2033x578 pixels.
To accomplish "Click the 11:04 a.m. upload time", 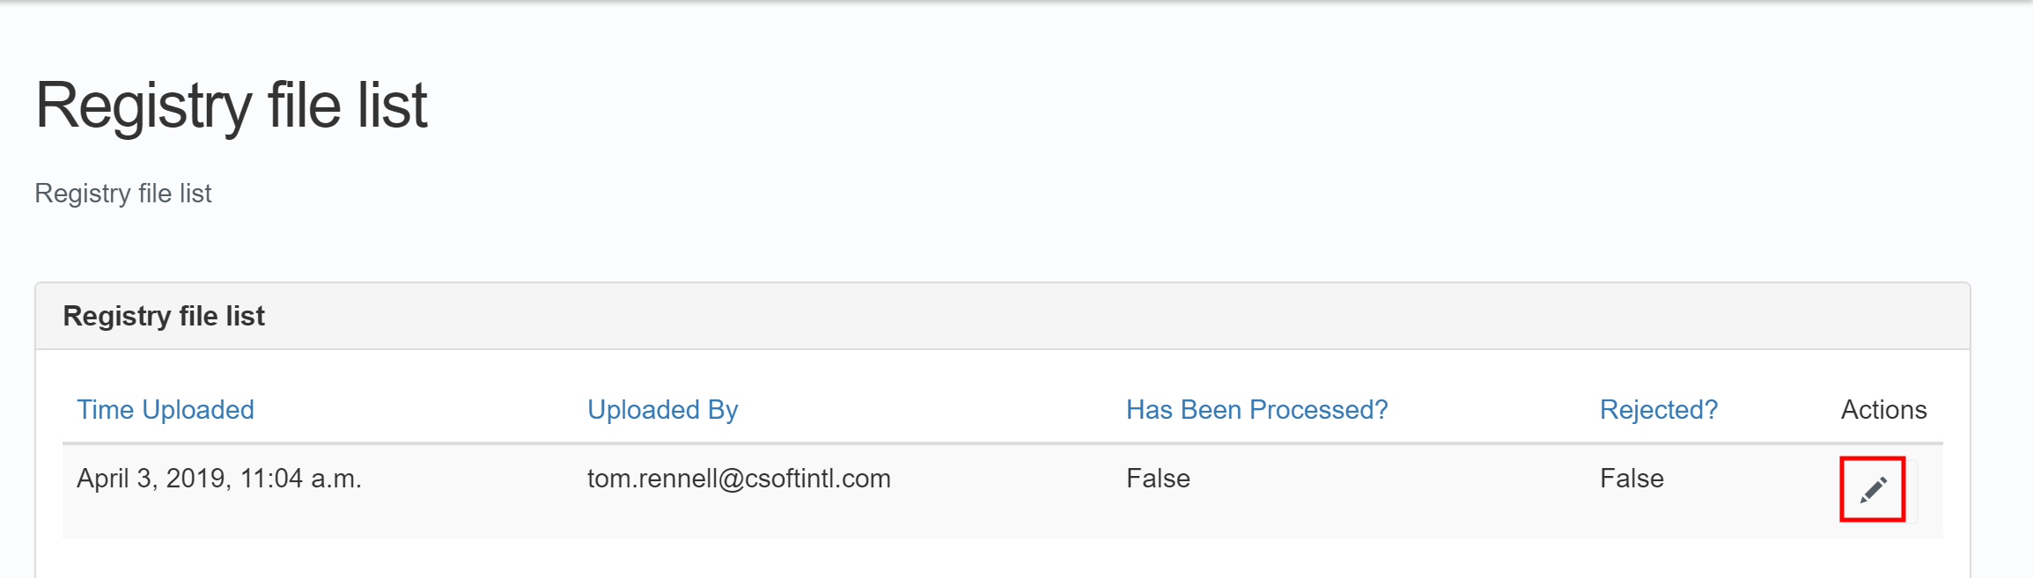I will coord(300,479).
